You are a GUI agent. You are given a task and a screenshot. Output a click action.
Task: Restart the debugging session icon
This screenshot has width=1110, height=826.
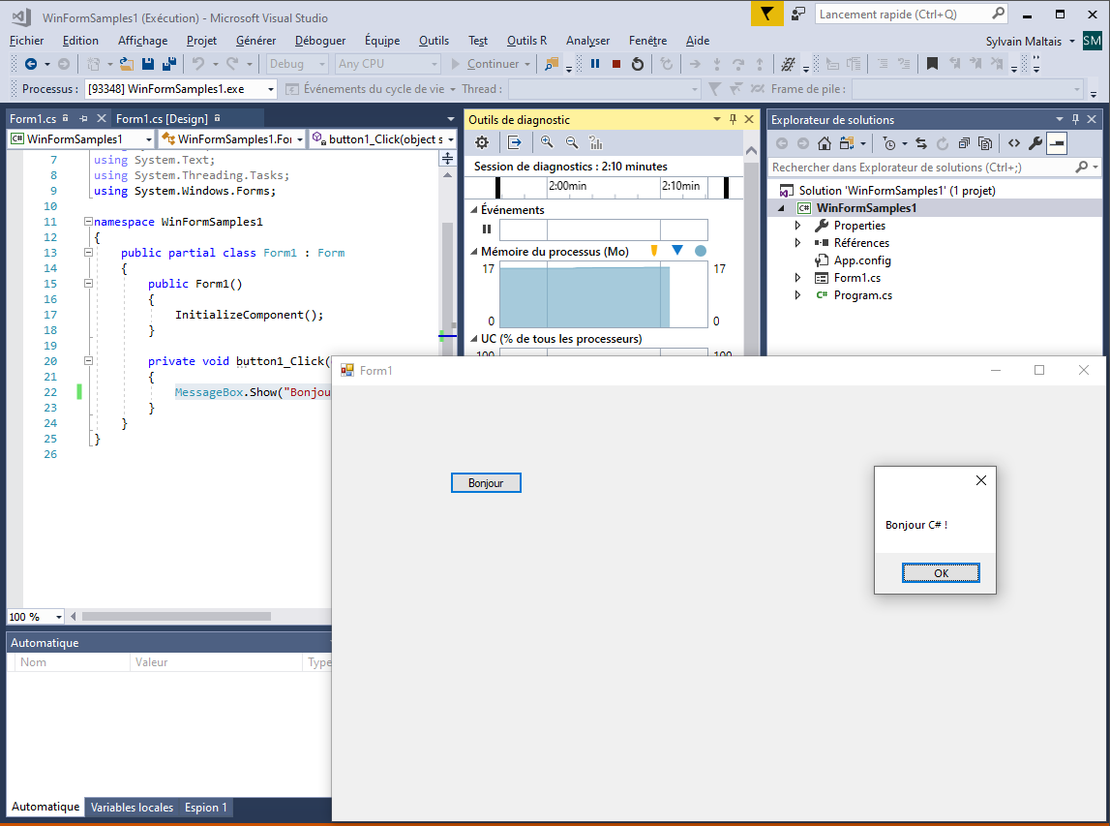click(638, 64)
